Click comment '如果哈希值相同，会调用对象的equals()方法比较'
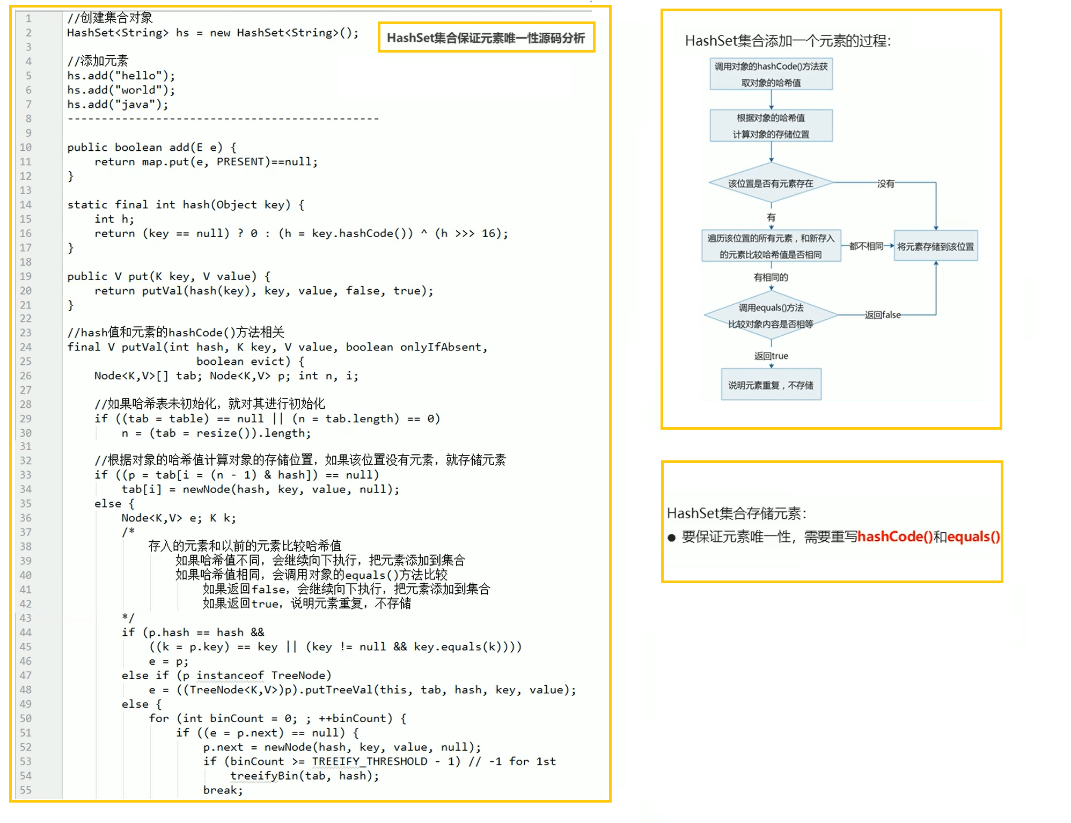1071x823 pixels. 311,576
